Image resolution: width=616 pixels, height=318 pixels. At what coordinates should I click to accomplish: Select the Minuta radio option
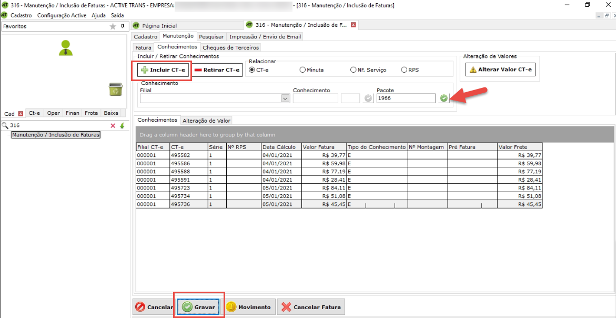pyautogui.click(x=302, y=69)
